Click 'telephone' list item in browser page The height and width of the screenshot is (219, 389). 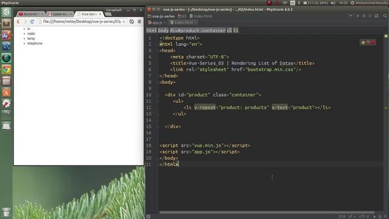tap(35, 43)
